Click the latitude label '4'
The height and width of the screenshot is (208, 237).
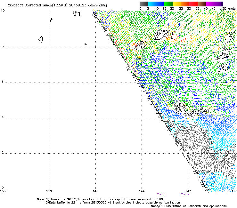tap(3, 117)
